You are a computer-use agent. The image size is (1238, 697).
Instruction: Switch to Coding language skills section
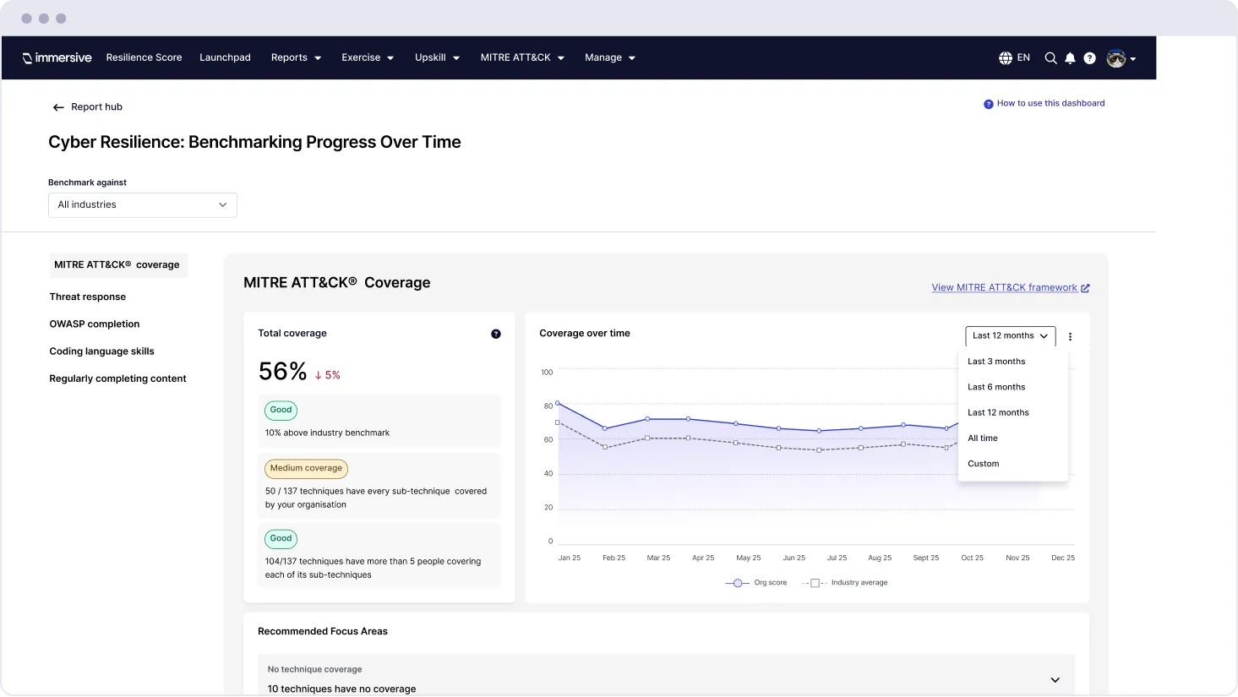(102, 351)
